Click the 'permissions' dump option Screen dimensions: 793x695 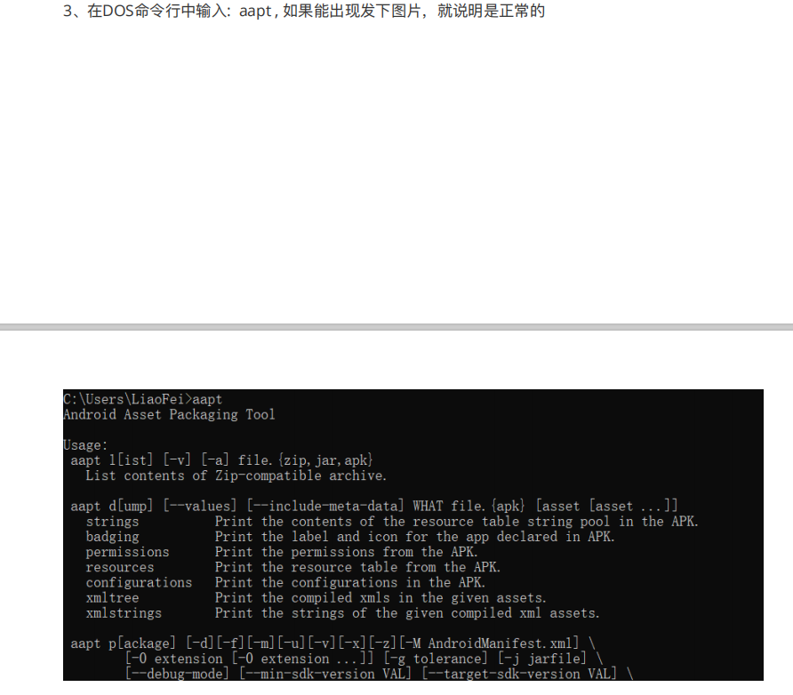coord(127,552)
